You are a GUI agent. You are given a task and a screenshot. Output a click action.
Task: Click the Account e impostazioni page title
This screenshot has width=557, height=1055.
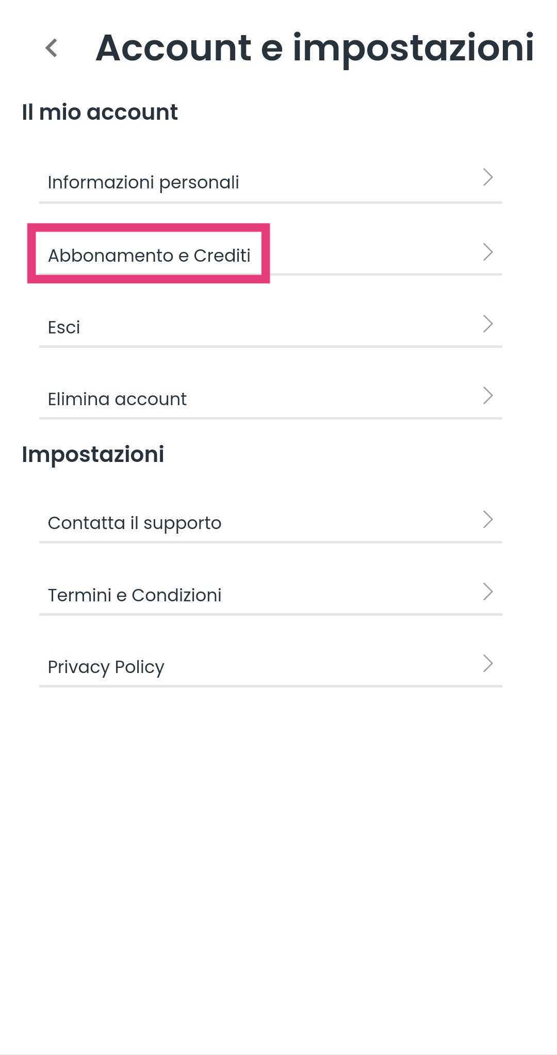pyautogui.click(x=315, y=48)
